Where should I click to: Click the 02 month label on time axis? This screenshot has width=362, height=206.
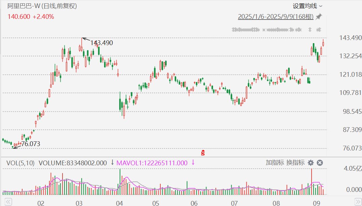41,203
